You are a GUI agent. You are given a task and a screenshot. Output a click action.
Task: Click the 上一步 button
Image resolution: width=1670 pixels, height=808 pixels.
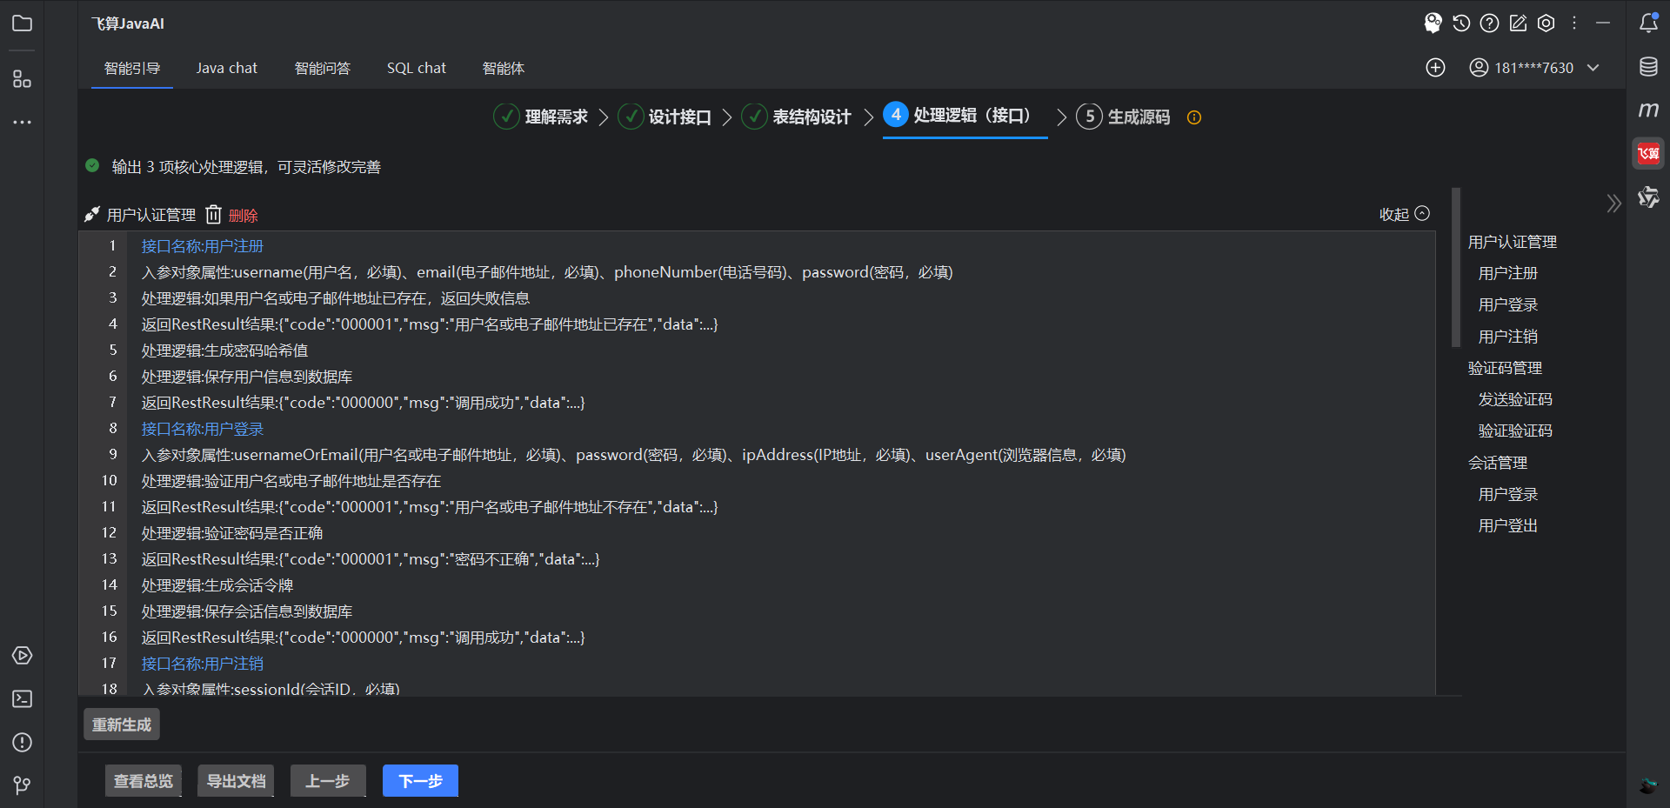coord(328,781)
